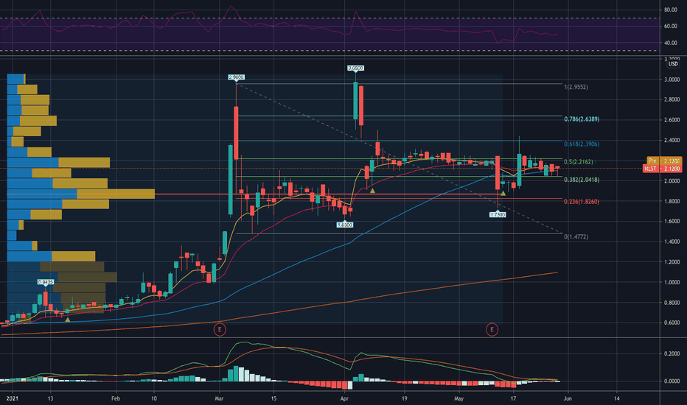Click Fibonacci level 1(2.9552) label
The image size is (687, 405).
pyautogui.click(x=576, y=87)
